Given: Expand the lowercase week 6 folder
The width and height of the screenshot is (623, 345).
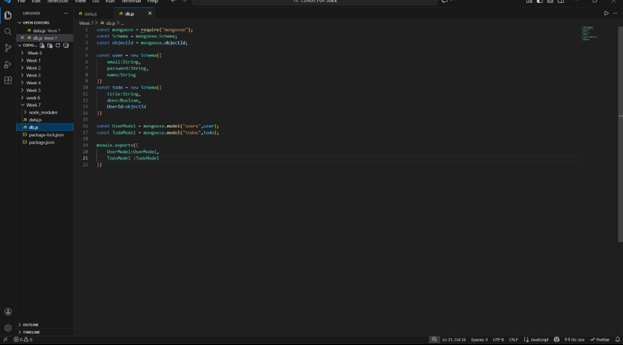Looking at the screenshot, I should coord(33,97).
